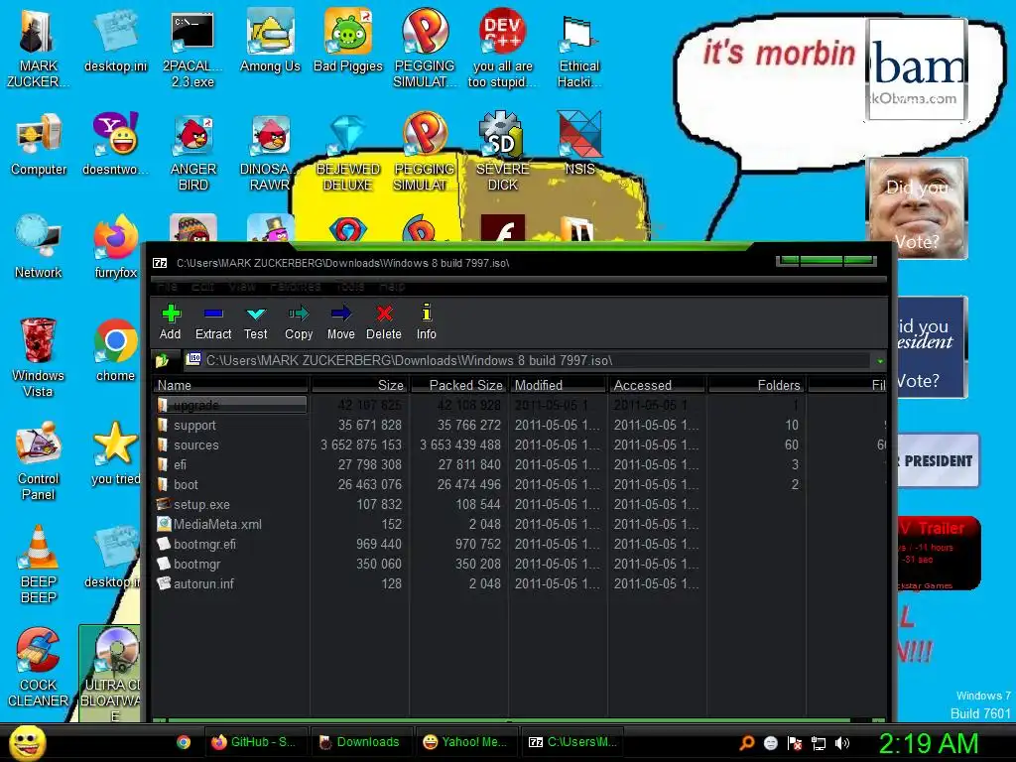This screenshot has height=762, width=1016.
Task: Click the Action Center flag tray icon
Action: coord(795,743)
